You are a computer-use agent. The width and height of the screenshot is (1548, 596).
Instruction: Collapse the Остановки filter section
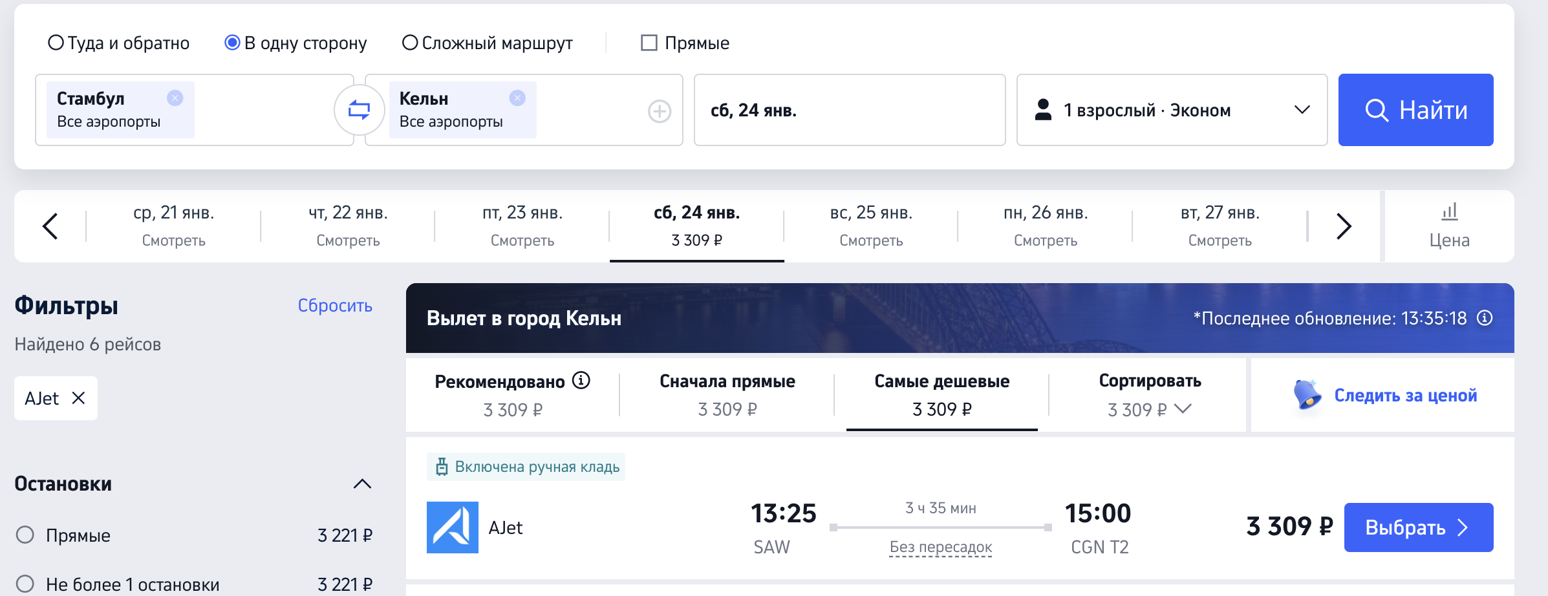(362, 484)
